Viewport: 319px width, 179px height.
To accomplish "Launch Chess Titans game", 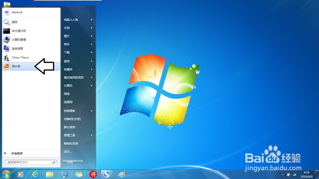I will click(31, 58).
